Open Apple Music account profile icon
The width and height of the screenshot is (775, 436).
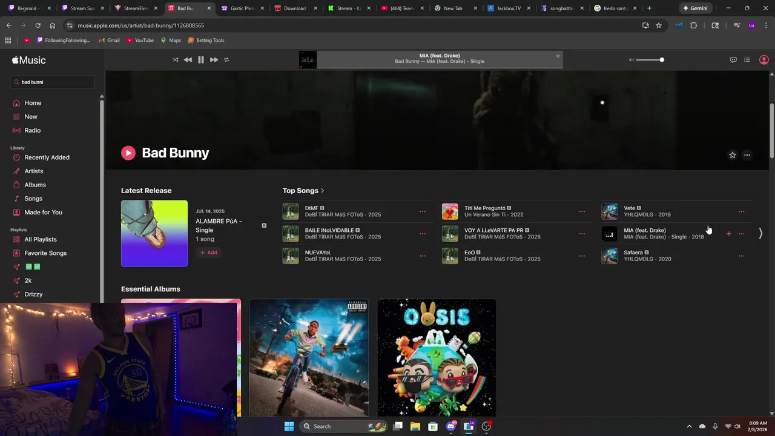click(764, 60)
